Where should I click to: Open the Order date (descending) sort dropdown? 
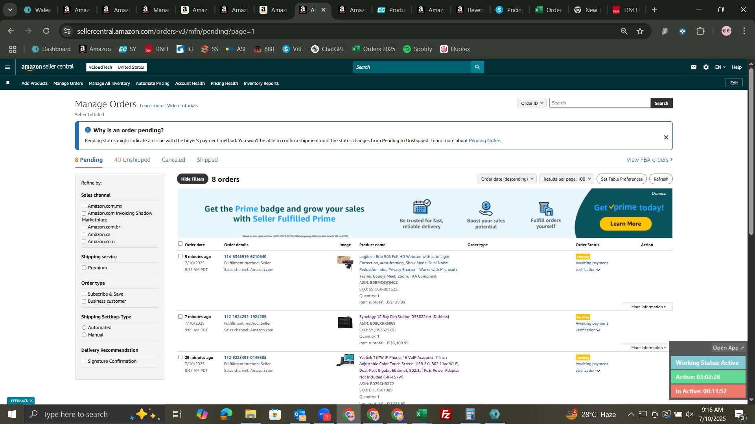coord(507,179)
